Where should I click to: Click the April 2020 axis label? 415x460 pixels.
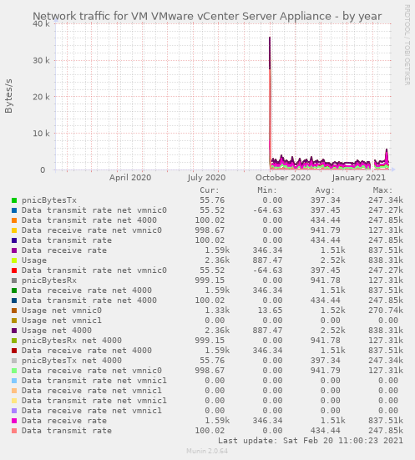point(130,178)
